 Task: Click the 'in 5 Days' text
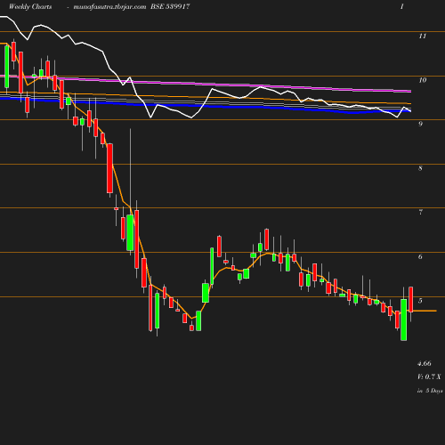click(x=430, y=391)
